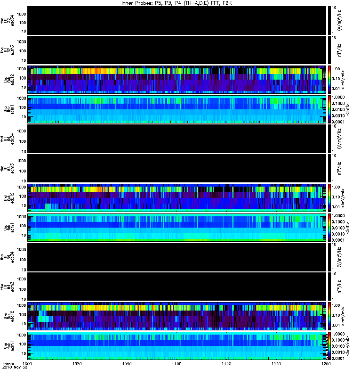Click inside the tha fbk edc12 spectrogram
The height and width of the screenshot is (377, 353).
(x=177, y=80)
